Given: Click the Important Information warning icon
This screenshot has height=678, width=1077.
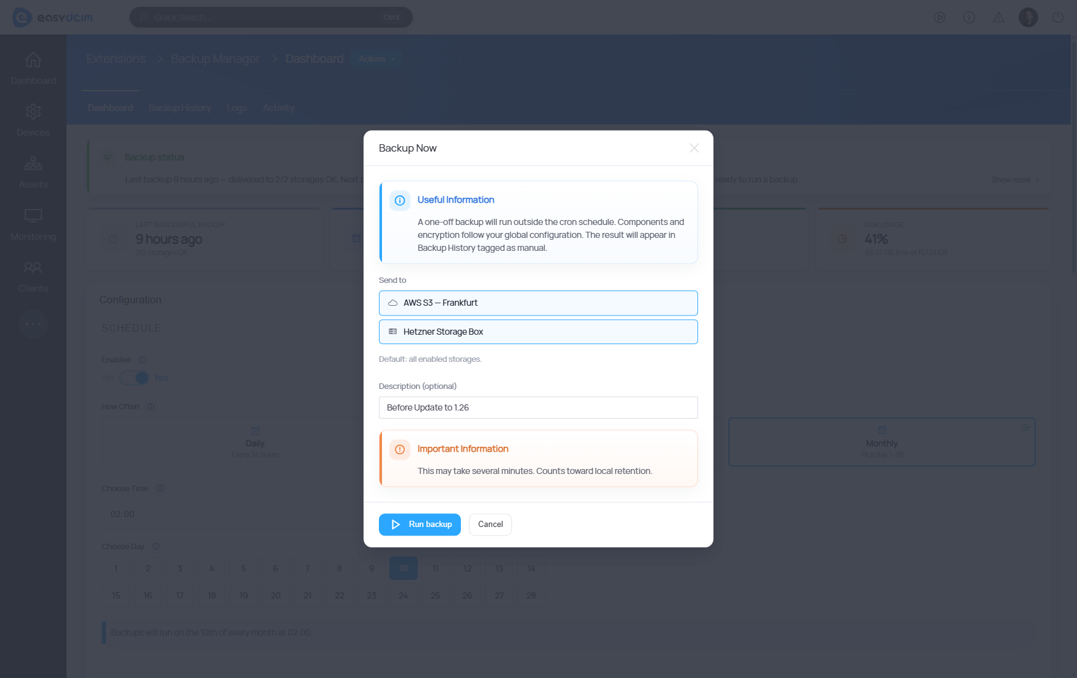Looking at the screenshot, I should click(400, 449).
